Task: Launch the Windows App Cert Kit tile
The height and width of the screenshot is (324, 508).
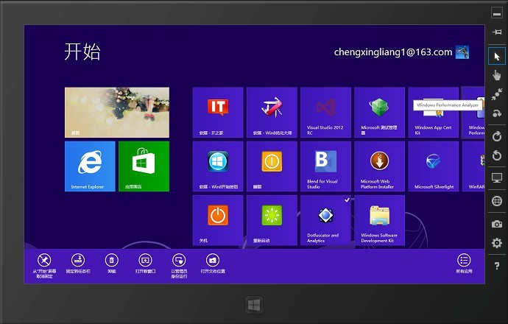Action: pos(433,113)
